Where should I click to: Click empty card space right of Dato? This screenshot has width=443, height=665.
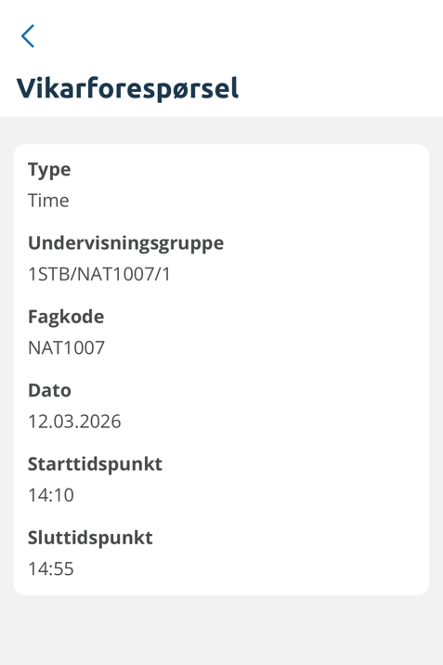(x=254, y=390)
